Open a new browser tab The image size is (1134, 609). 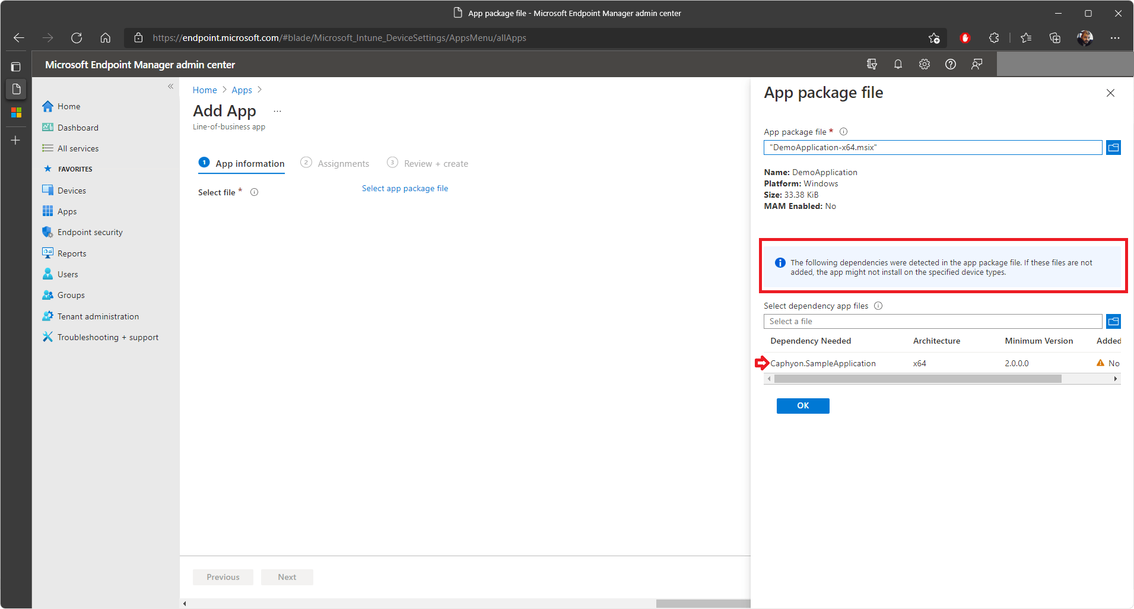[x=16, y=140]
